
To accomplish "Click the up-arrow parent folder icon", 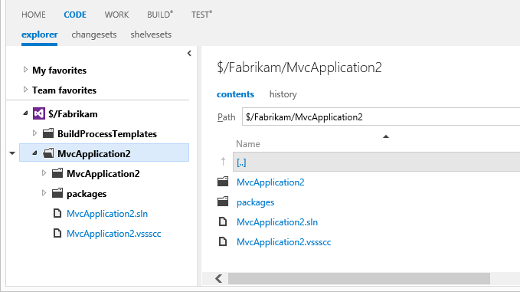I will click(x=223, y=162).
